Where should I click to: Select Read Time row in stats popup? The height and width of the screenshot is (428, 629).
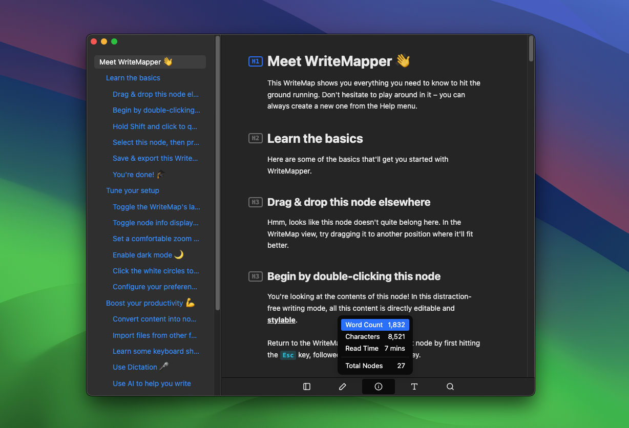point(375,348)
